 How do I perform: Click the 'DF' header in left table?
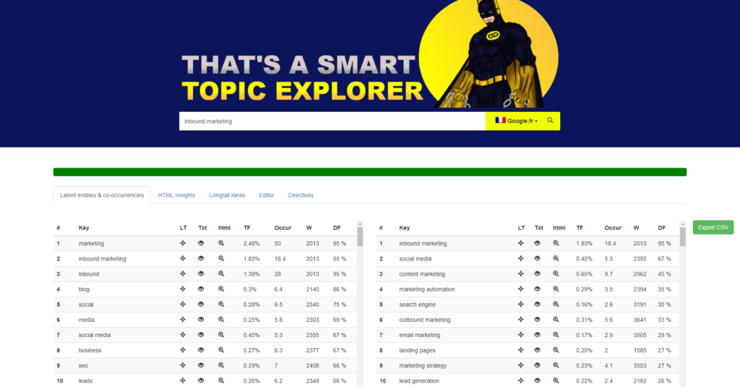pos(337,227)
